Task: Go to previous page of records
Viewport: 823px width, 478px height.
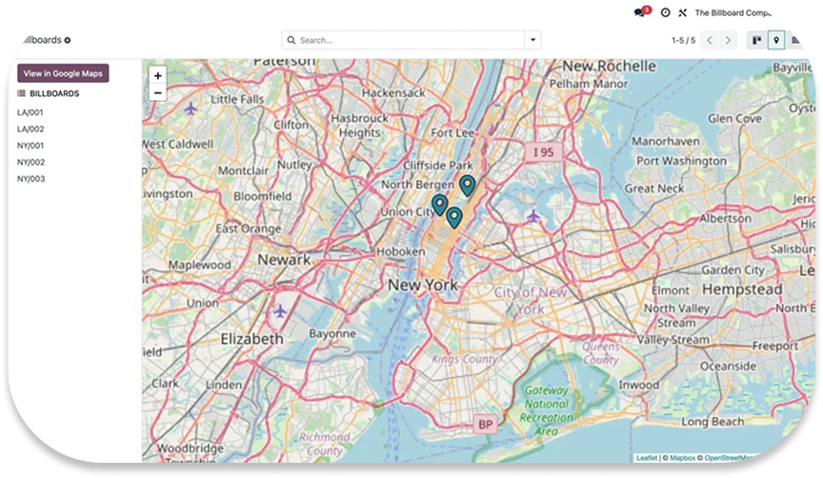Action: click(x=710, y=40)
